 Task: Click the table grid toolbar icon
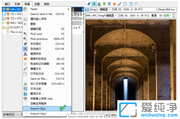point(131,4)
